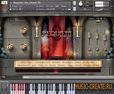Screen dimensions: 114x94
Task: Minimize the instrument view with minus icon
Action: (x=112, y=4)
